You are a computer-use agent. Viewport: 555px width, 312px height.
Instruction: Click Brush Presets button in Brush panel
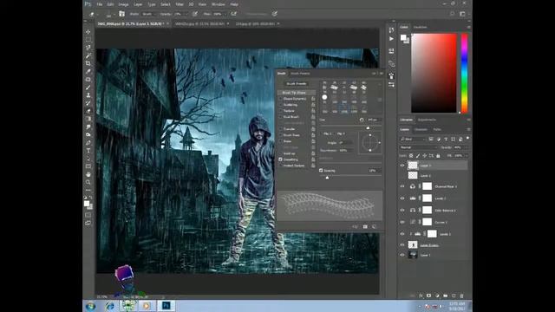[x=297, y=84]
